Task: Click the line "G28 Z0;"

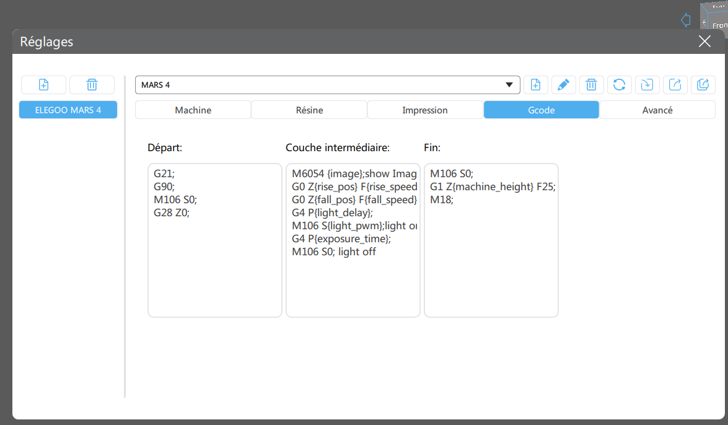Action: pyautogui.click(x=172, y=212)
